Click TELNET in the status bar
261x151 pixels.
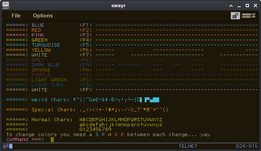point(188,146)
